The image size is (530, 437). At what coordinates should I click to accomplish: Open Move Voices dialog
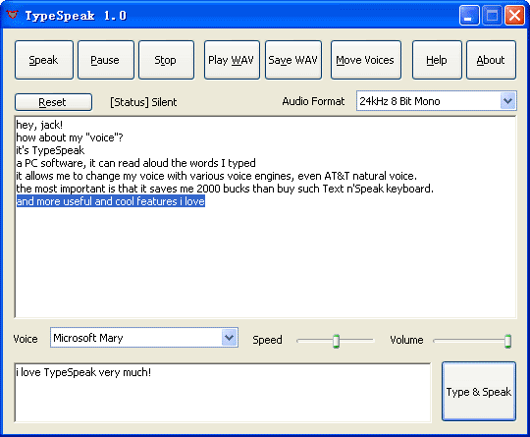[x=366, y=60]
